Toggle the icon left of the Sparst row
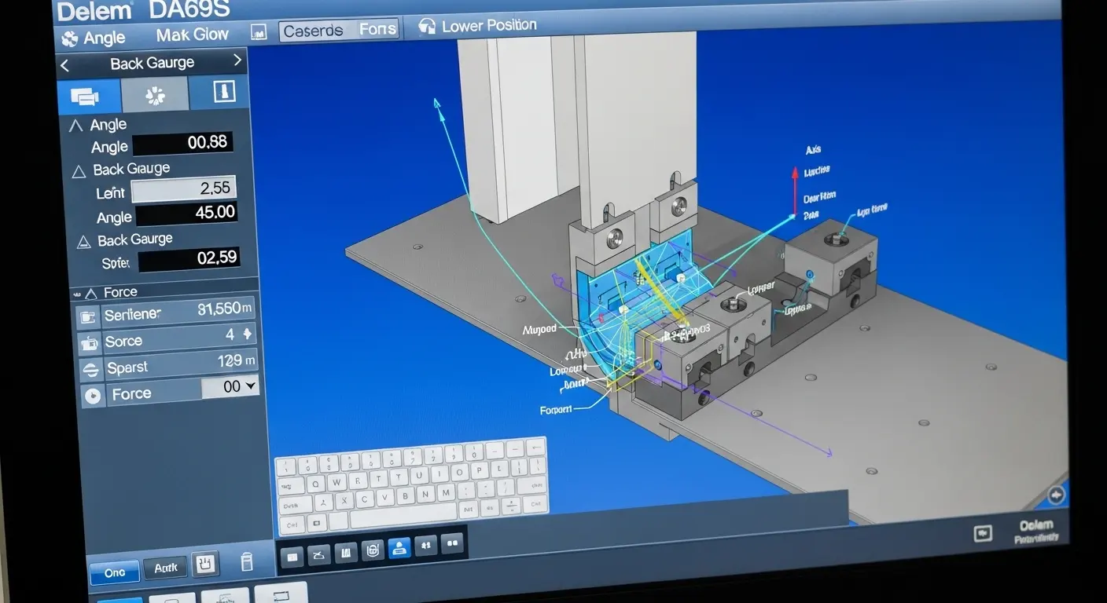 [x=90, y=369]
